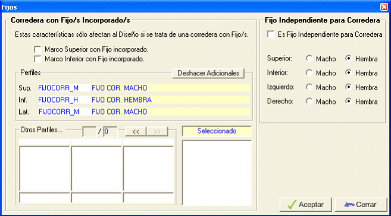Select Hembra for Derecho
The width and height of the screenshot is (391, 216).
348,101
